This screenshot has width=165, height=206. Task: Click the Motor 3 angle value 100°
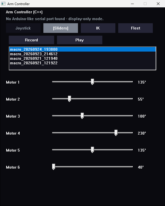[x=142, y=116]
